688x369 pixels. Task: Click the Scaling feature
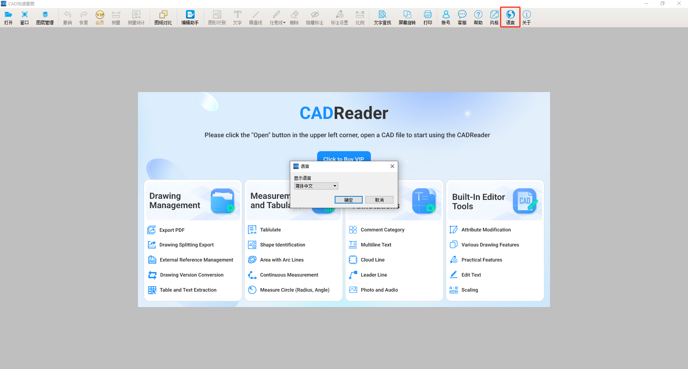click(469, 290)
